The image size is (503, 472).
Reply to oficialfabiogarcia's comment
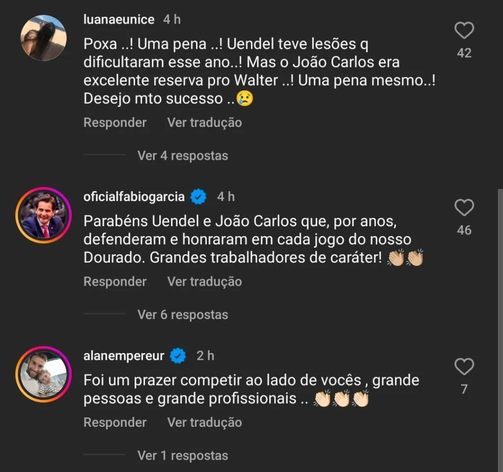pyautogui.click(x=115, y=282)
